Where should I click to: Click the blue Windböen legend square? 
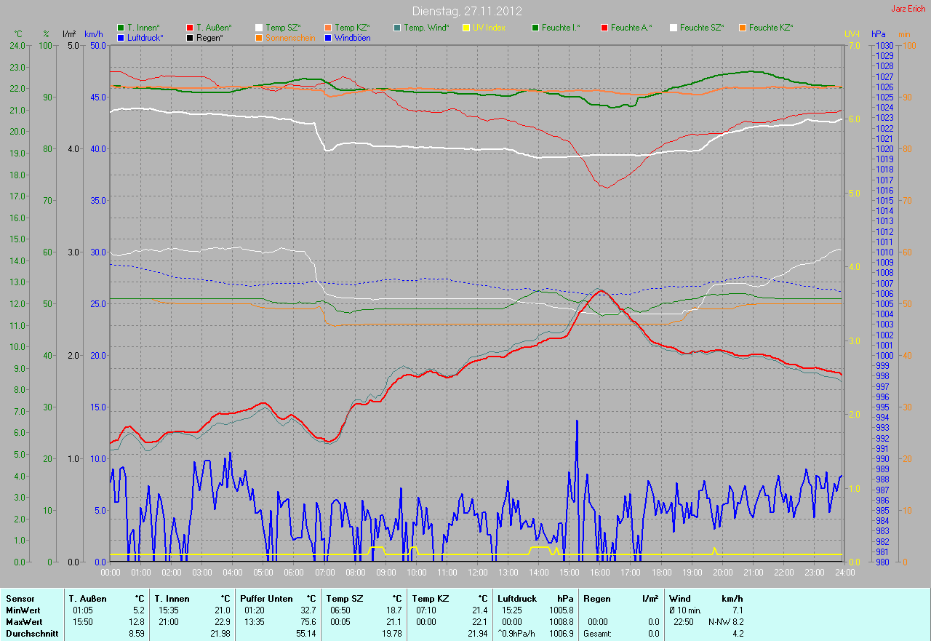[x=329, y=37]
